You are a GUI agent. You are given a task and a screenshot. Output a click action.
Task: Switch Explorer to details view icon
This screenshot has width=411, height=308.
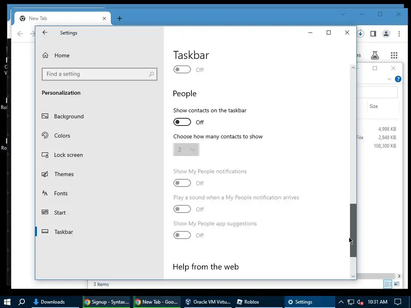coord(388,284)
